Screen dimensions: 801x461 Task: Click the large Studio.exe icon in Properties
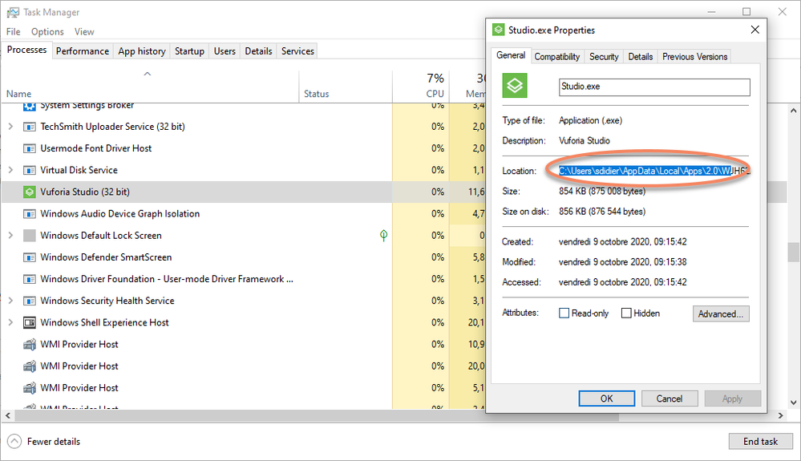point(515,86)
